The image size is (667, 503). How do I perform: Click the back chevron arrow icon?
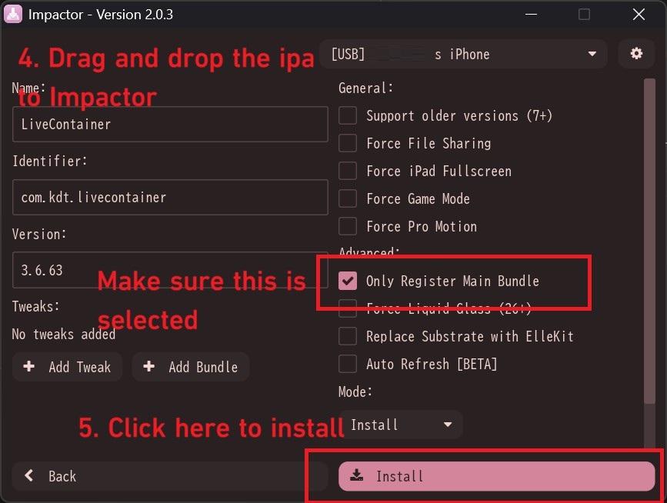pyautogui.click(x=29, y=475)
